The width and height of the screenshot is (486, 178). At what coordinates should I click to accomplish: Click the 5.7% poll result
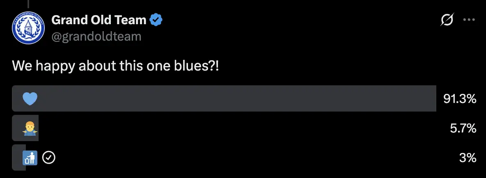point(463,129)
